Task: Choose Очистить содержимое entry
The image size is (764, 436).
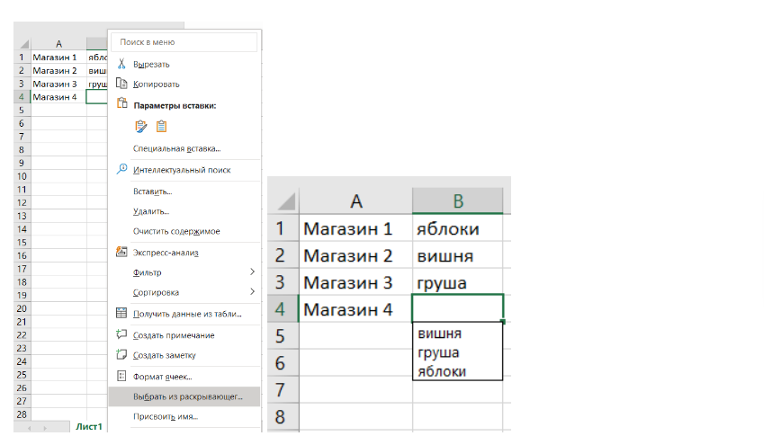Action: 176,232
